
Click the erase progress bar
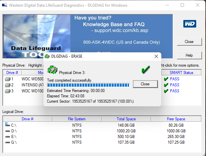pos(88,85)
